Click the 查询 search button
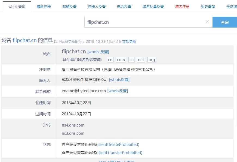The image size is (237, 162). coord(224,22)
